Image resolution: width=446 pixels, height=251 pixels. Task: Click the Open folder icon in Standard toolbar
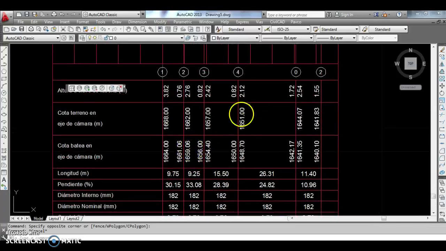[14, 29]
